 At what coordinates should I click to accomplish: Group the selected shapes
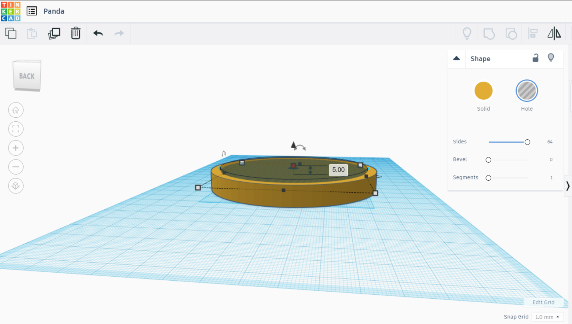pyautogui.click(x=489, y=34)
